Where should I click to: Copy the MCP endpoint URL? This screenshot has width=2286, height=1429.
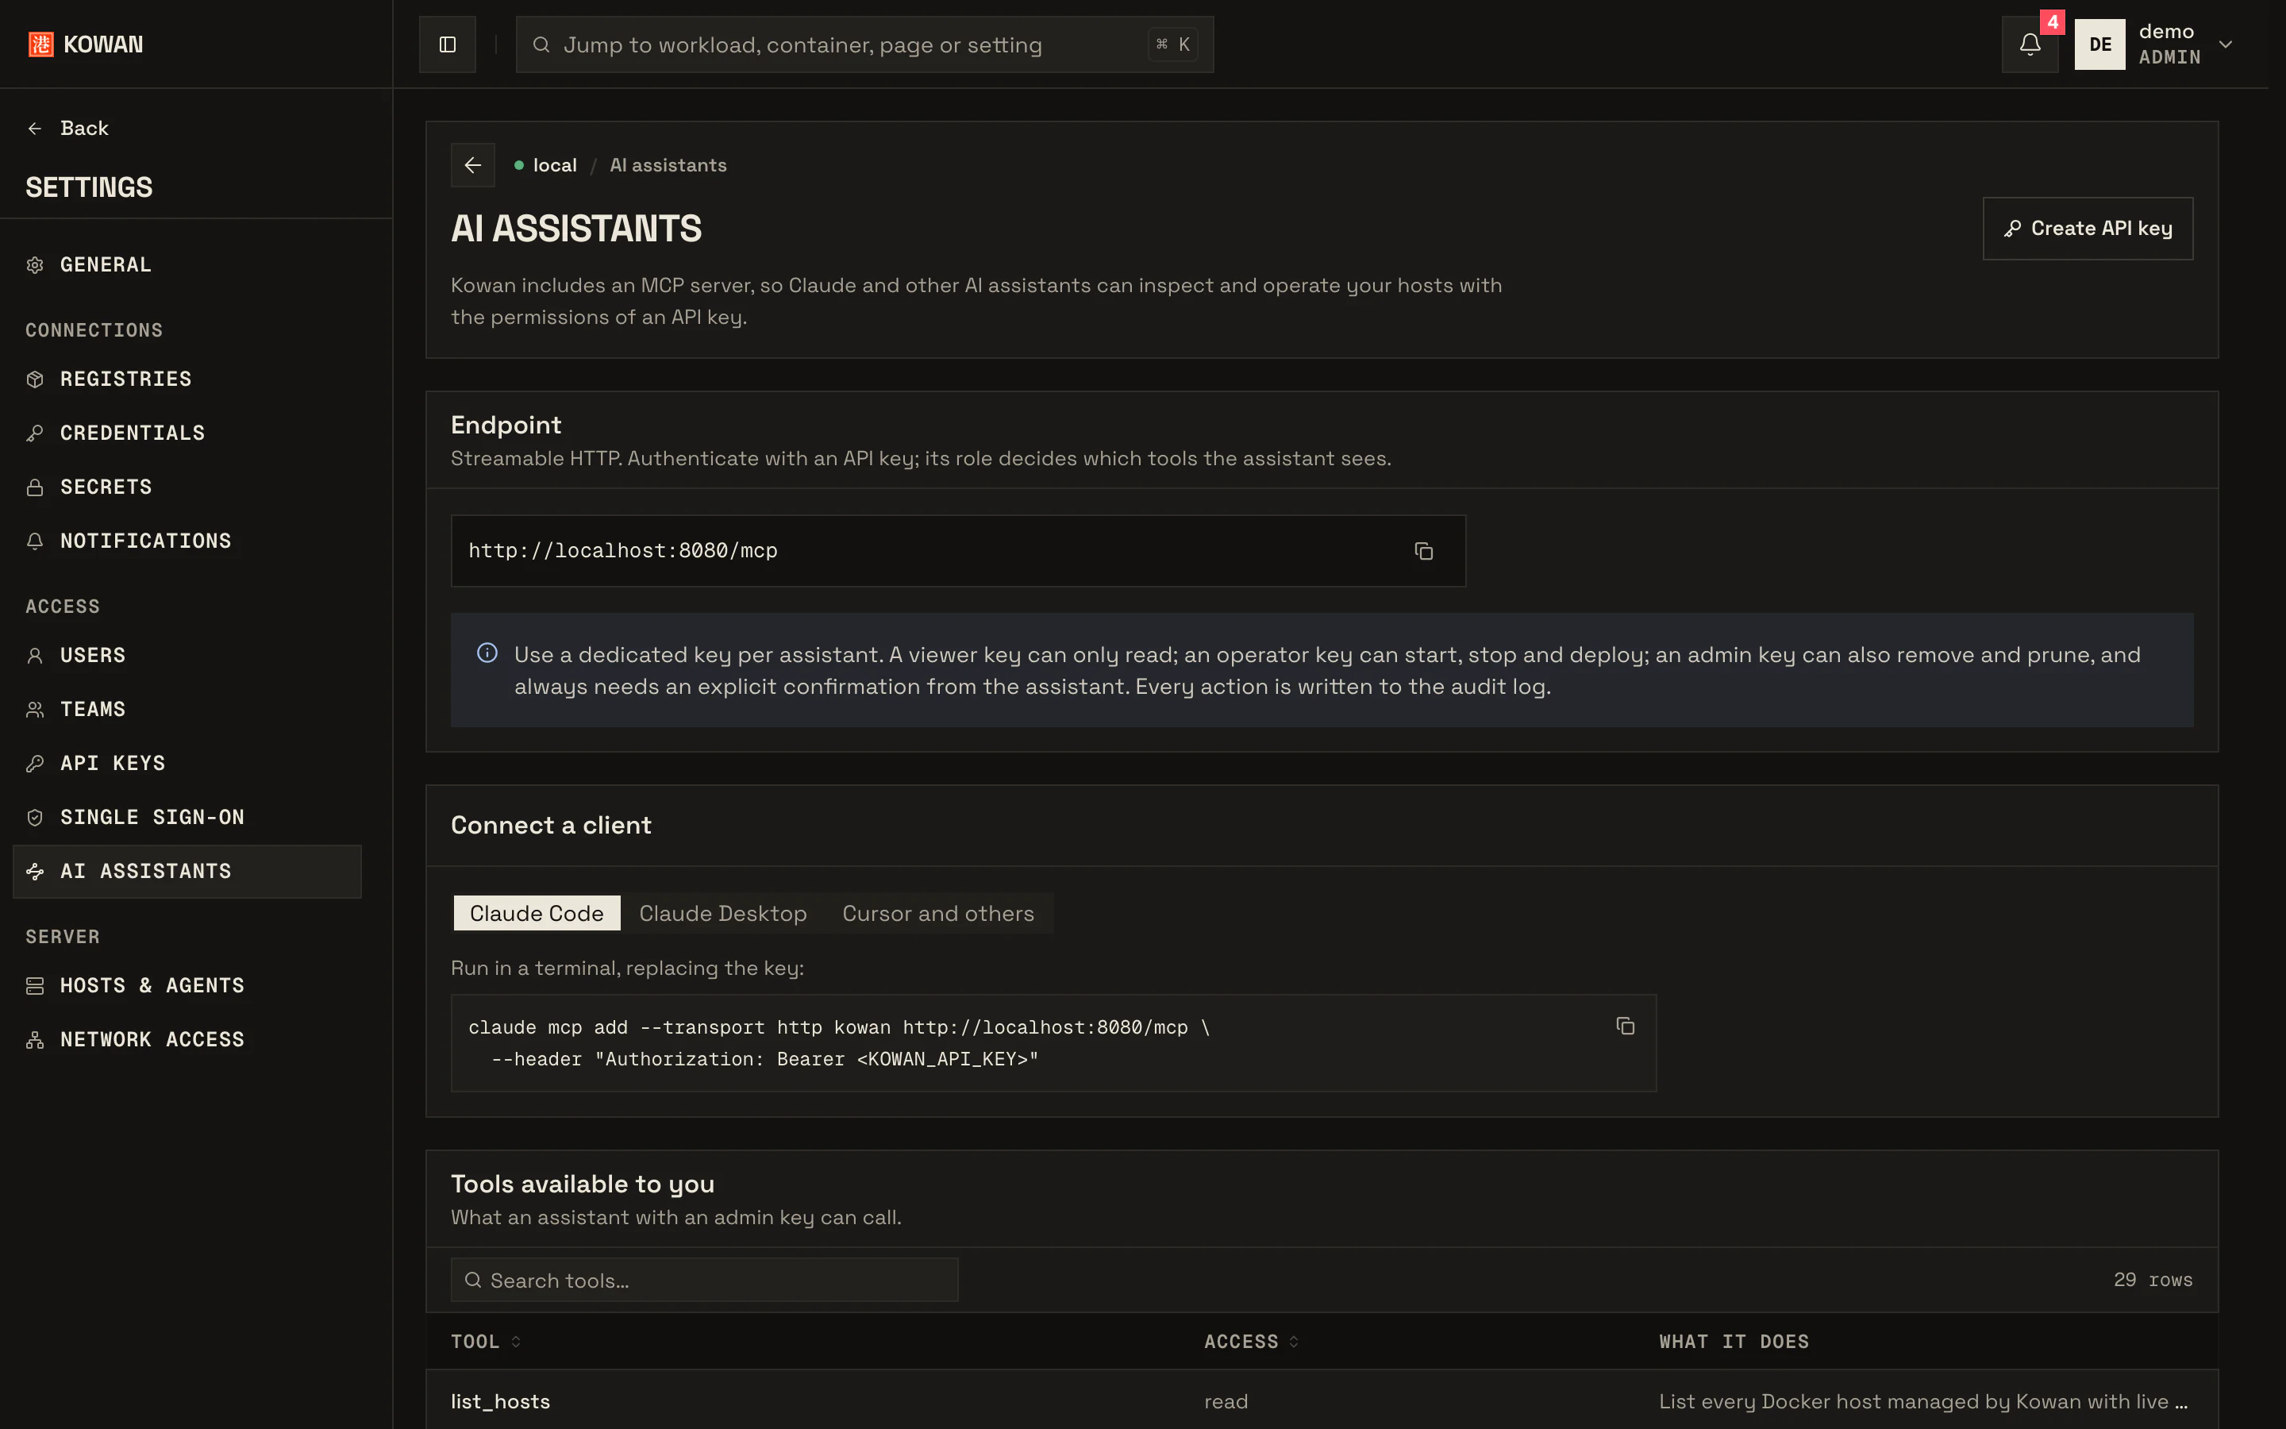coord(1423,551)
